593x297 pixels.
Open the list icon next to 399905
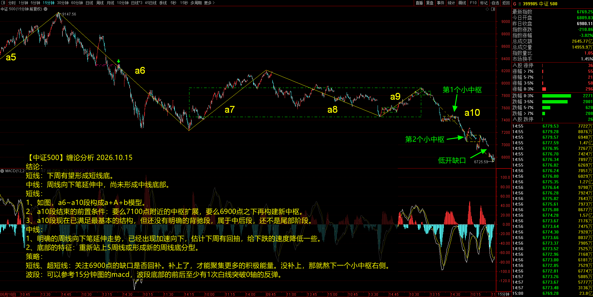point(520,4)
